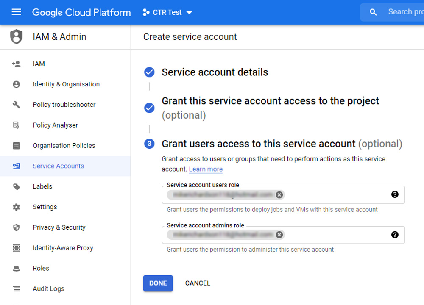Image resolution: width=424 pixels, height=305 pixels.
Task: Select Audit Logs from the sidebar
Action: 48,289
